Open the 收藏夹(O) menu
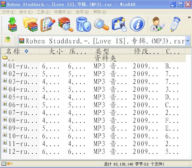The height and width of the screenshot is (168, 192). tap(63, 12)
